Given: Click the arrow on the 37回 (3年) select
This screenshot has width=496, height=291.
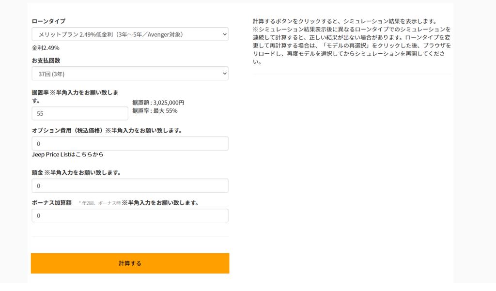Looking at the screenshot, I should (x=224, y=74).
